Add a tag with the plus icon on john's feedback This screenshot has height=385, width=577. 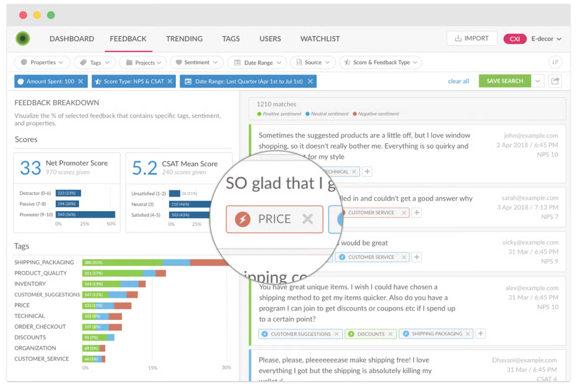tap(366, 171)
